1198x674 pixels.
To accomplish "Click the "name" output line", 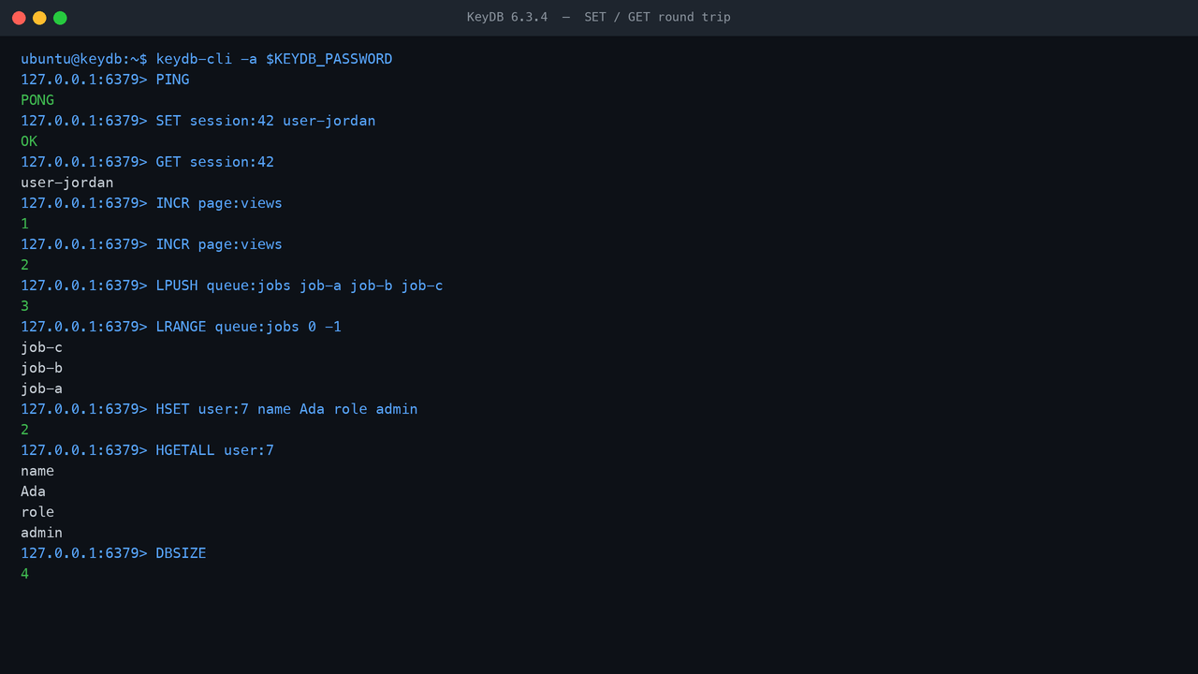I will (x=37, y=471).
